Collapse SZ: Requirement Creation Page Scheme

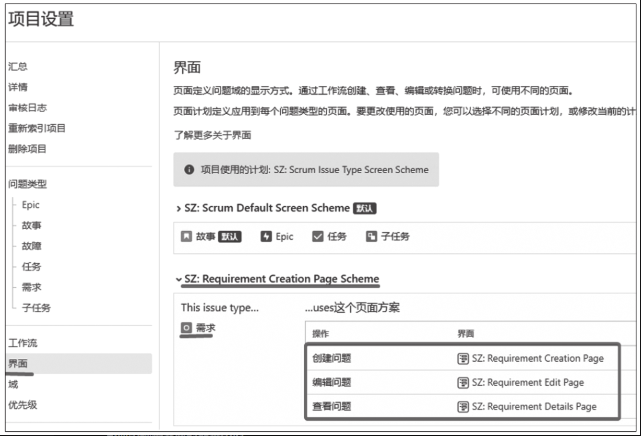tap(179, 279)
